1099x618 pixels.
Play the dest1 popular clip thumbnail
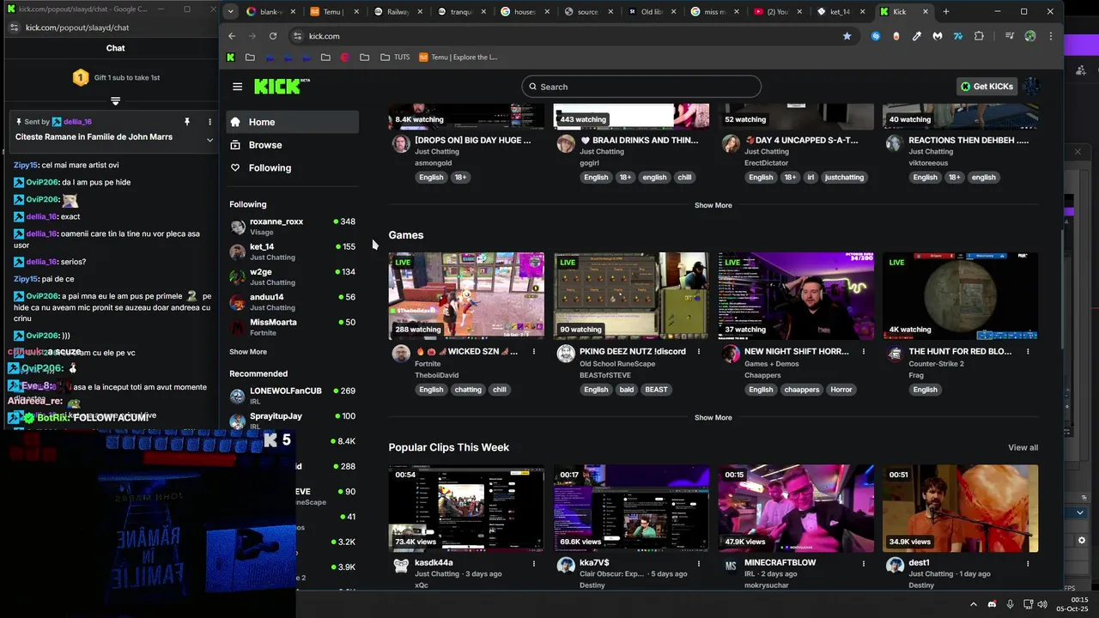click(960, 508)
